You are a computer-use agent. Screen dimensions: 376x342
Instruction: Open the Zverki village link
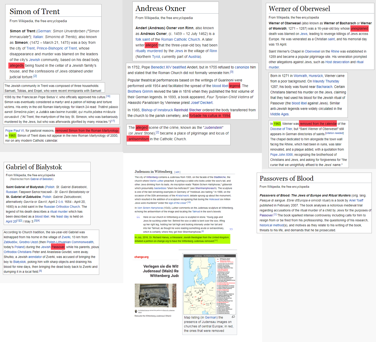66,237
